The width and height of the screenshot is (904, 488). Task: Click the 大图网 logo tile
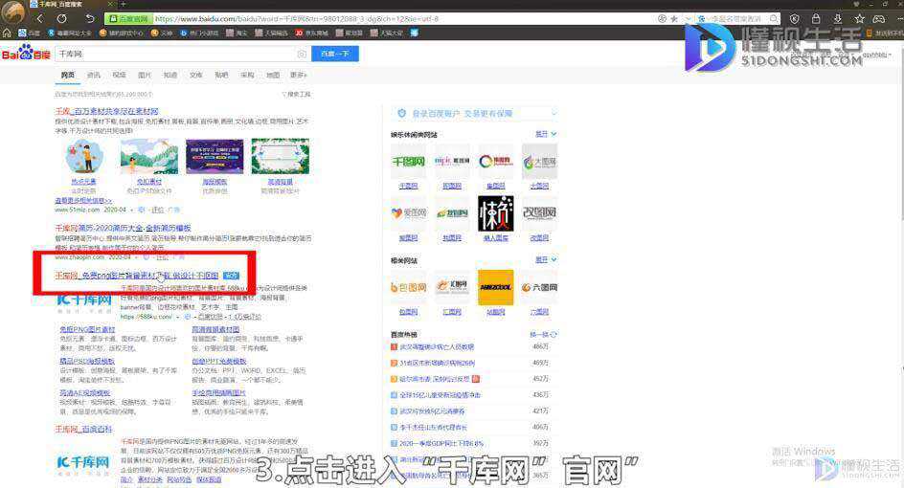pyautogui.click(x=540, y=162)
